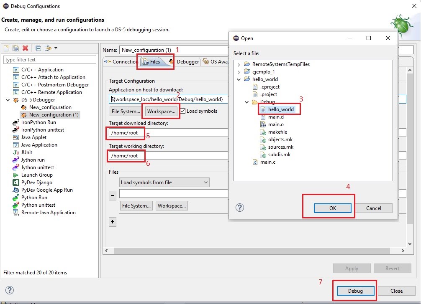The image size is (421, 304).
Task: Click File System button under application path
Action: click(126, 111)
